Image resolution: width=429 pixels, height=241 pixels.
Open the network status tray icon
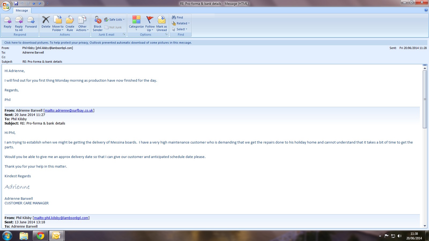click(x=393, y=236)
